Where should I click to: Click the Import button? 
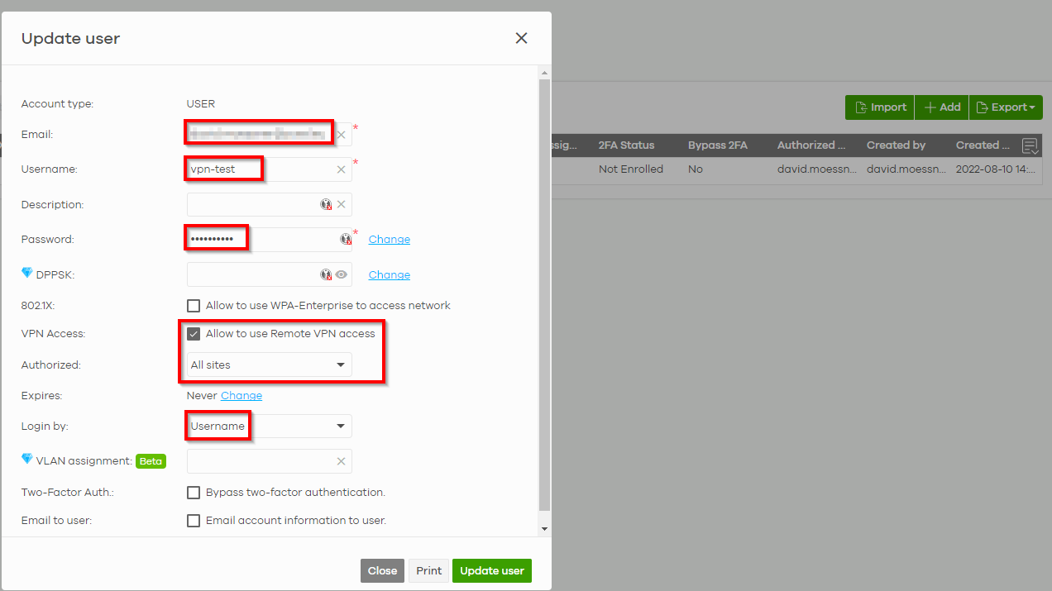880,107
